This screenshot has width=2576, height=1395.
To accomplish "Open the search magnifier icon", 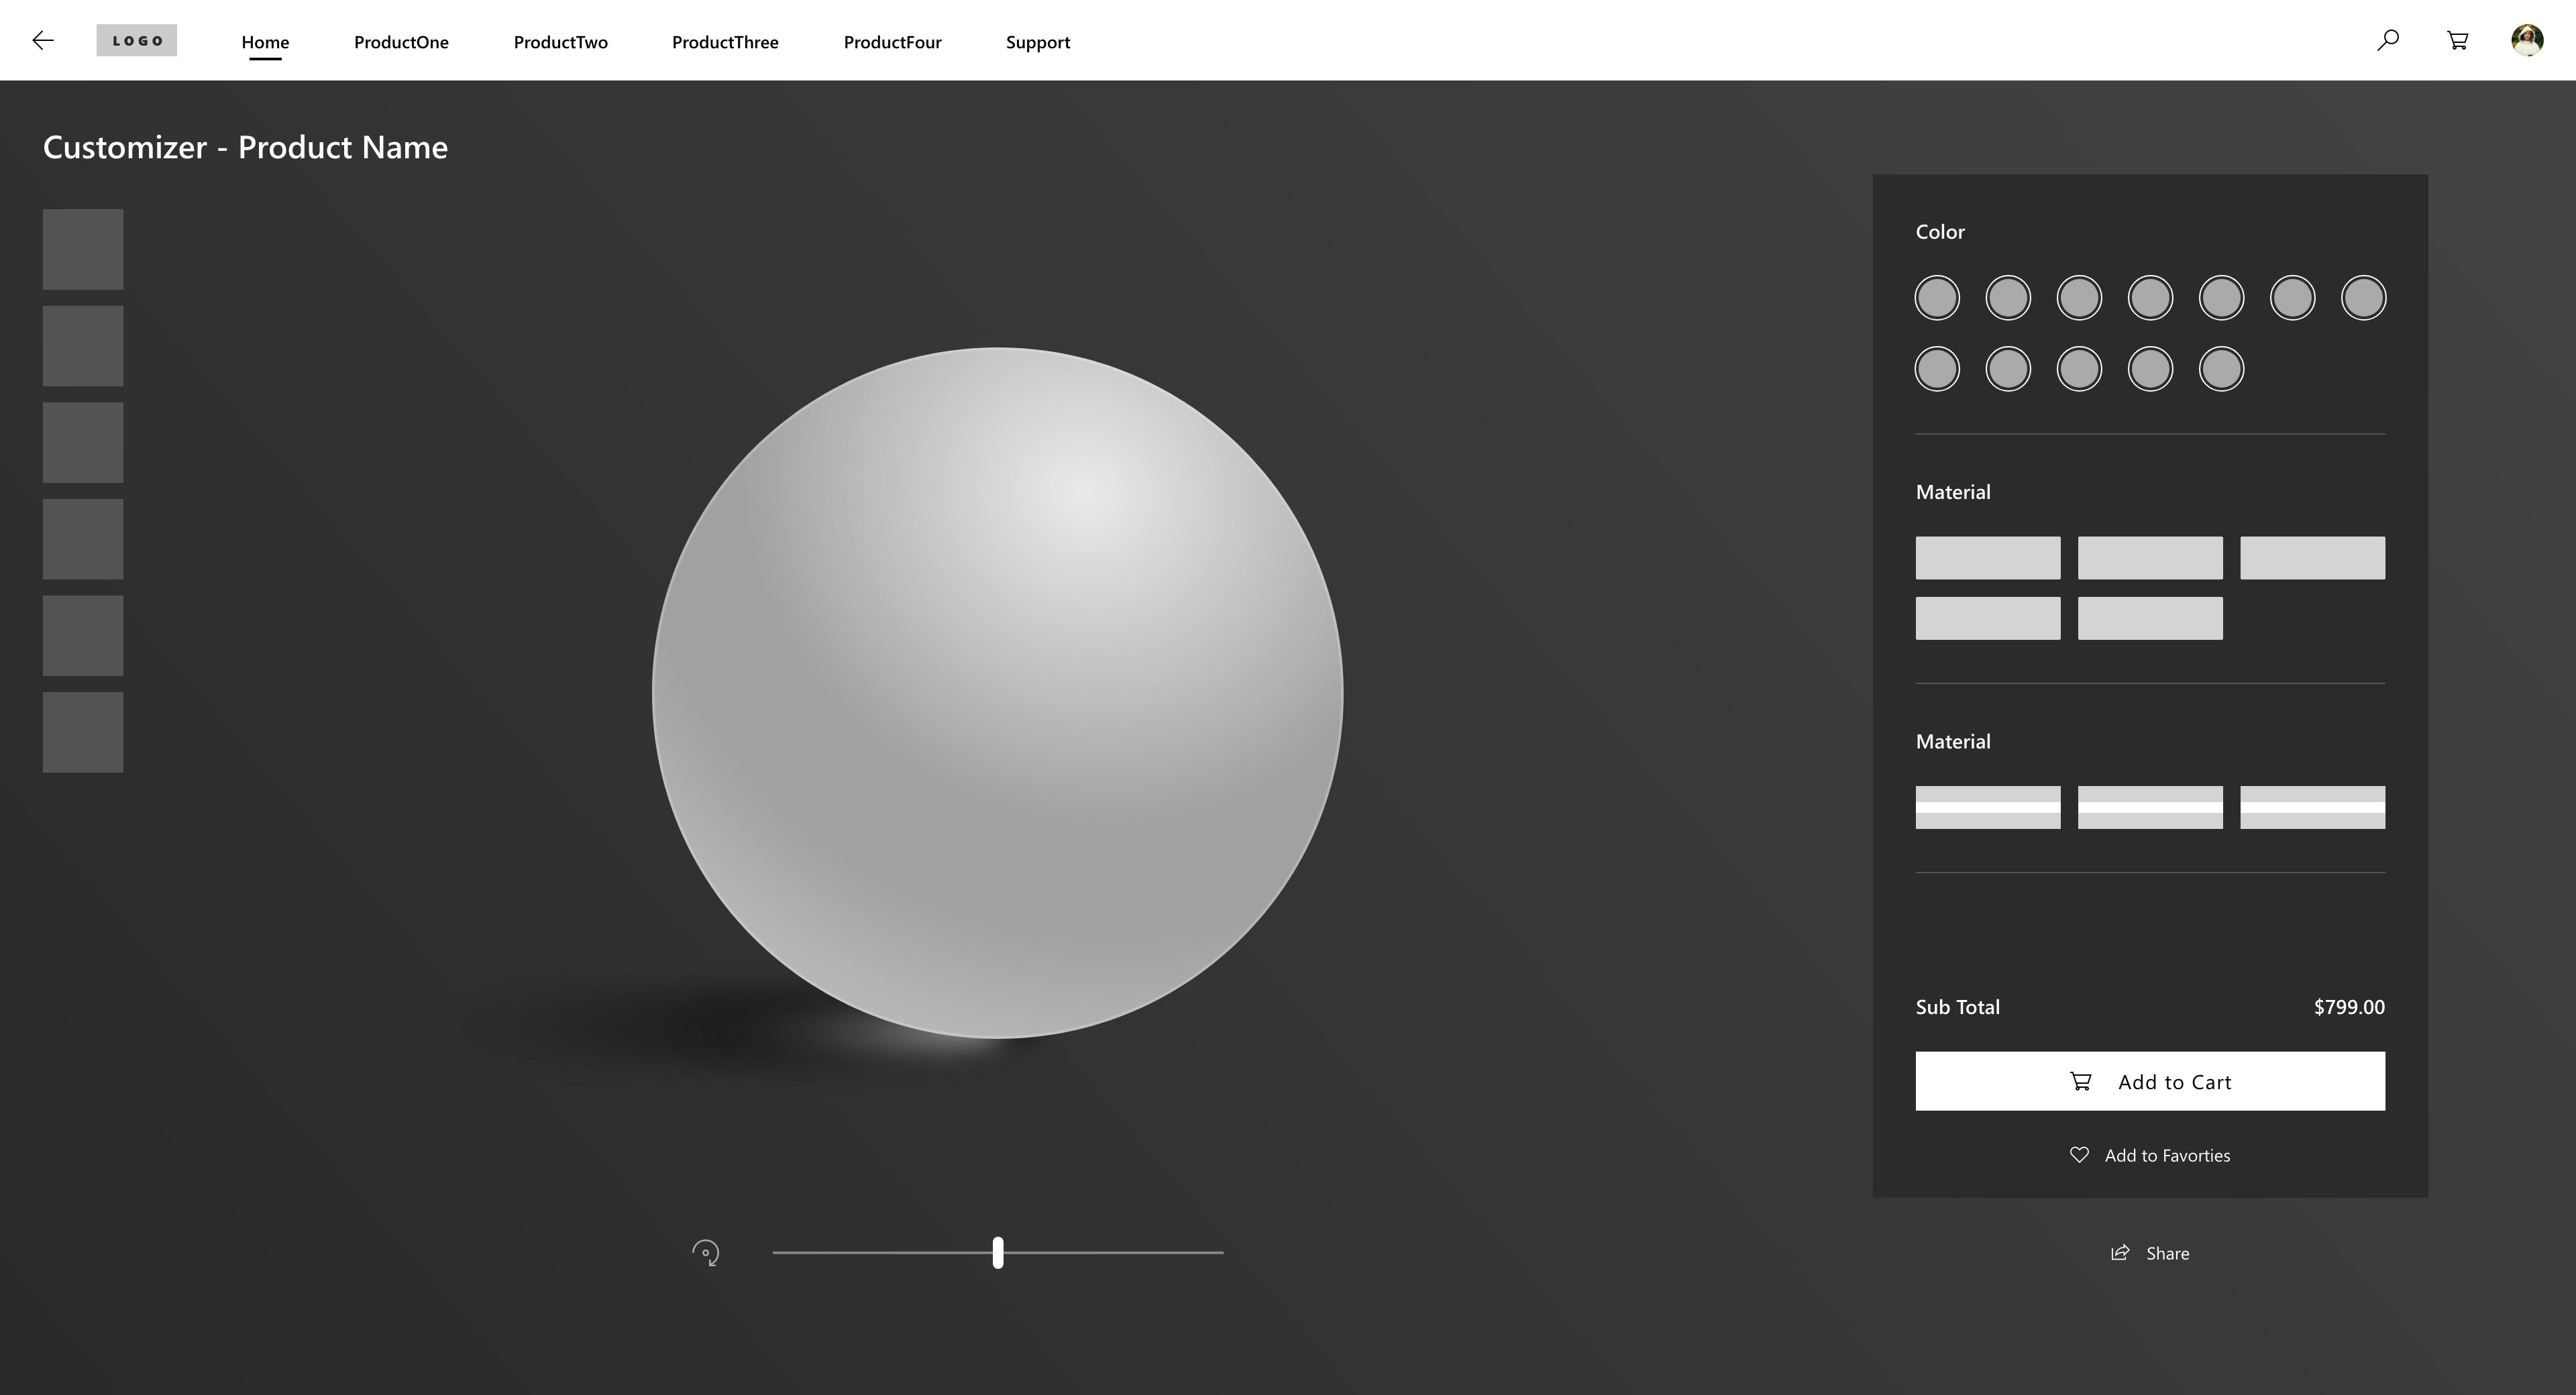I will tap(2388, 40).
